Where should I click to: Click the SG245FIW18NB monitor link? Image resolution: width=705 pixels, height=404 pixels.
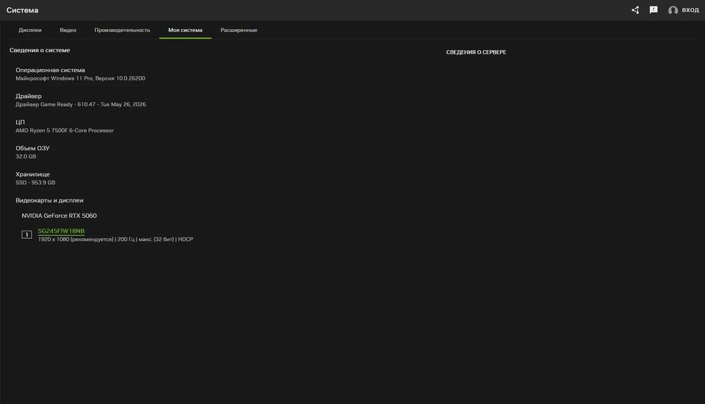[61, 231]
